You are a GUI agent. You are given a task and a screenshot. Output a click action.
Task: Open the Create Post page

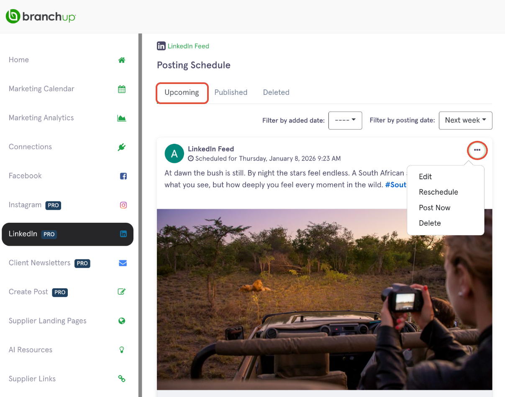click(x=67, y=292)
